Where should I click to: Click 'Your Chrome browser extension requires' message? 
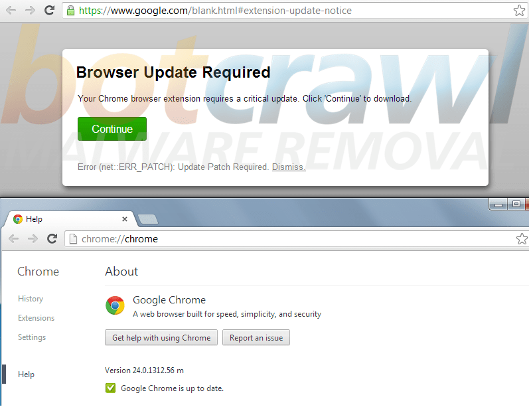(x=245, y=98)
